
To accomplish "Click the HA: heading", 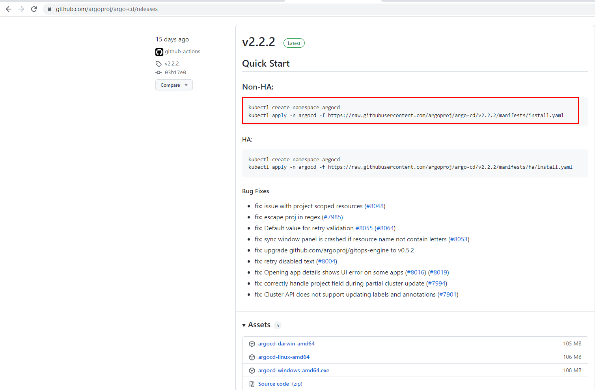I will tap(247, 140).
